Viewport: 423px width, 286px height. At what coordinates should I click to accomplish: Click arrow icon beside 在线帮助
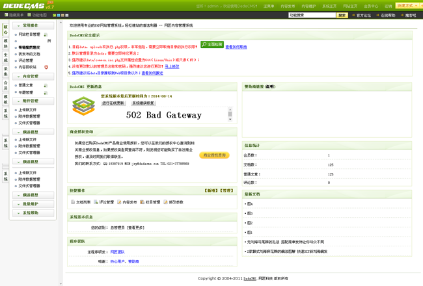coord(377,15)
